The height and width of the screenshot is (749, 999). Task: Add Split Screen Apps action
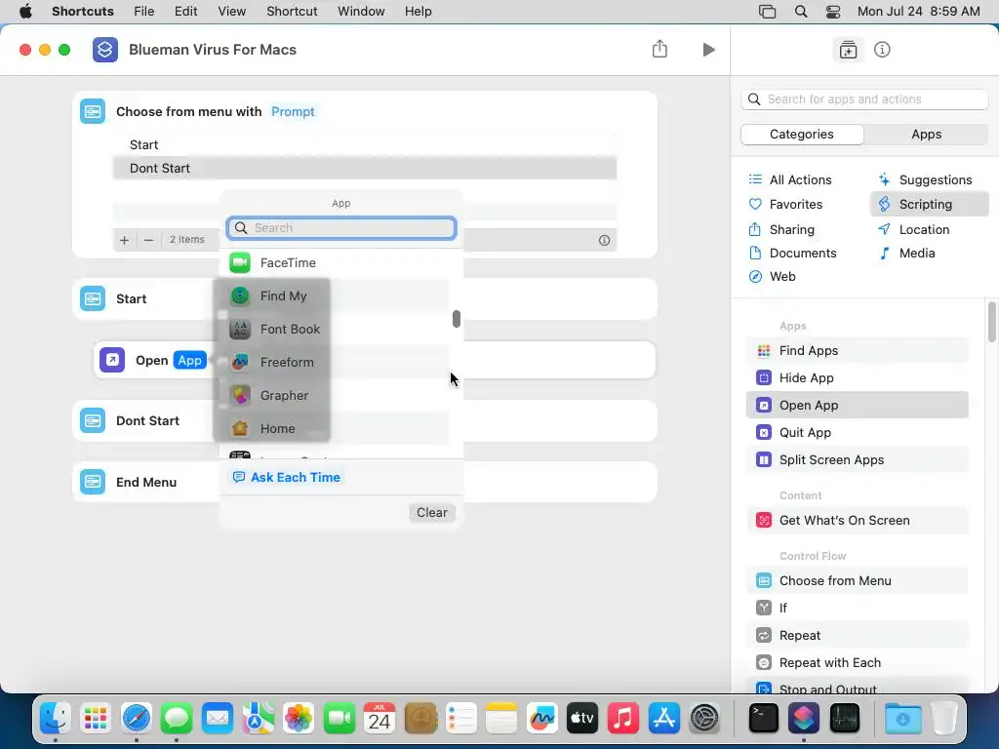[x=857, y=460]
